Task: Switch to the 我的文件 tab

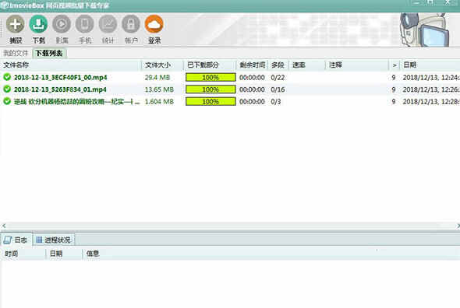Action: [16, 54]
